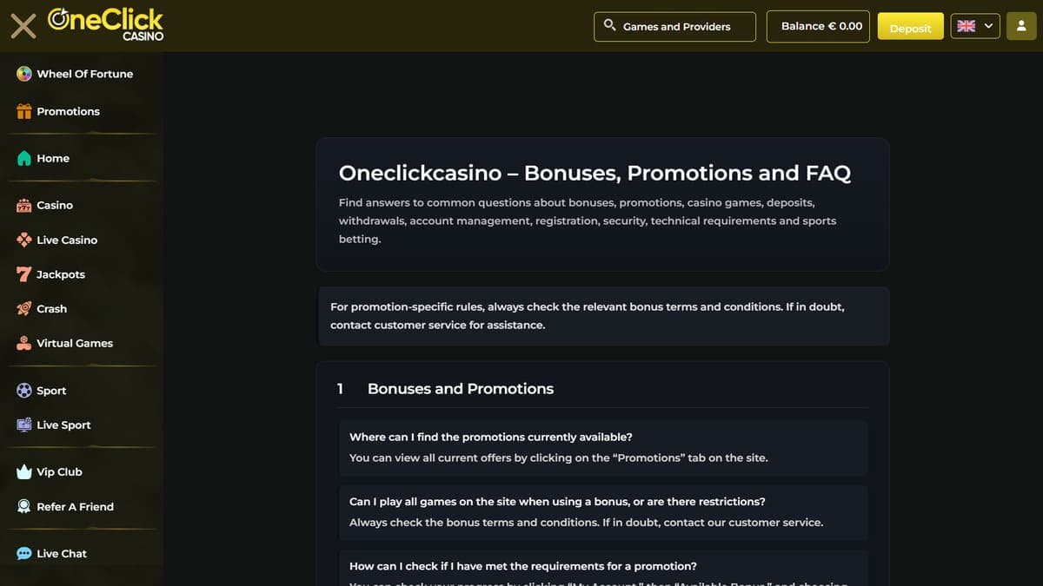1043x586 pixels.
Task: Focus the Games and Providers search field
Action: tap(675, 26)
